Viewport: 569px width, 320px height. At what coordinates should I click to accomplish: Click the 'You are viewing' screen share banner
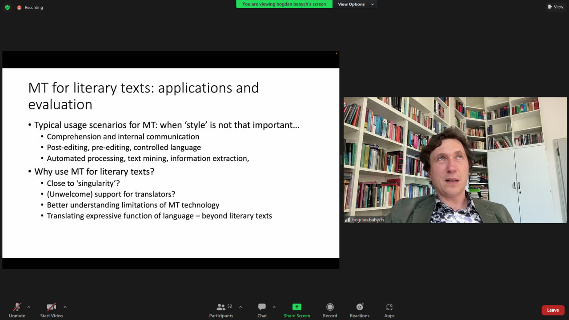pyautogui.click(x=284, y=4)
